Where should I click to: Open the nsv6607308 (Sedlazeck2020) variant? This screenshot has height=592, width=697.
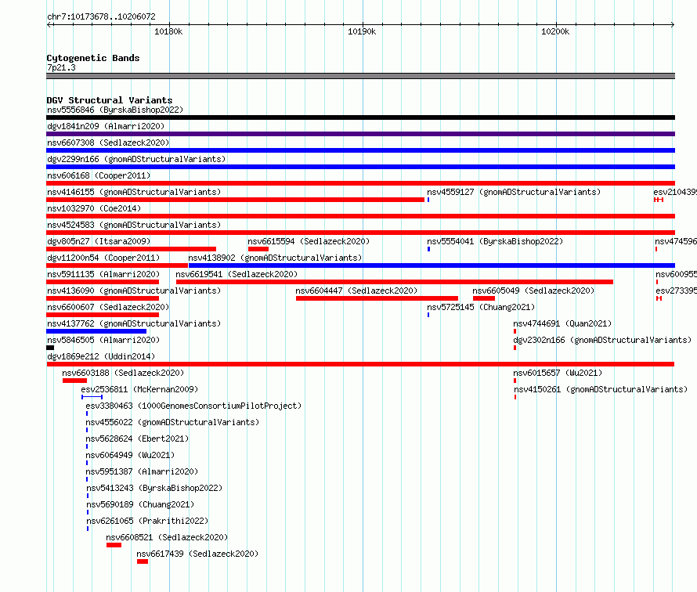(108, 143)
